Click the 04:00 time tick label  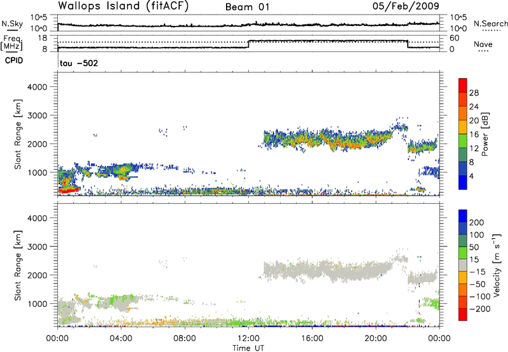coord(121,339)
